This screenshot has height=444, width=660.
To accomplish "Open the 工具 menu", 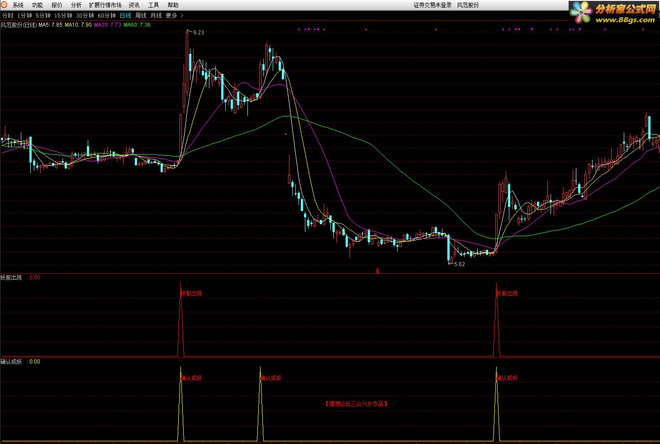I will [x=154, y=5].
